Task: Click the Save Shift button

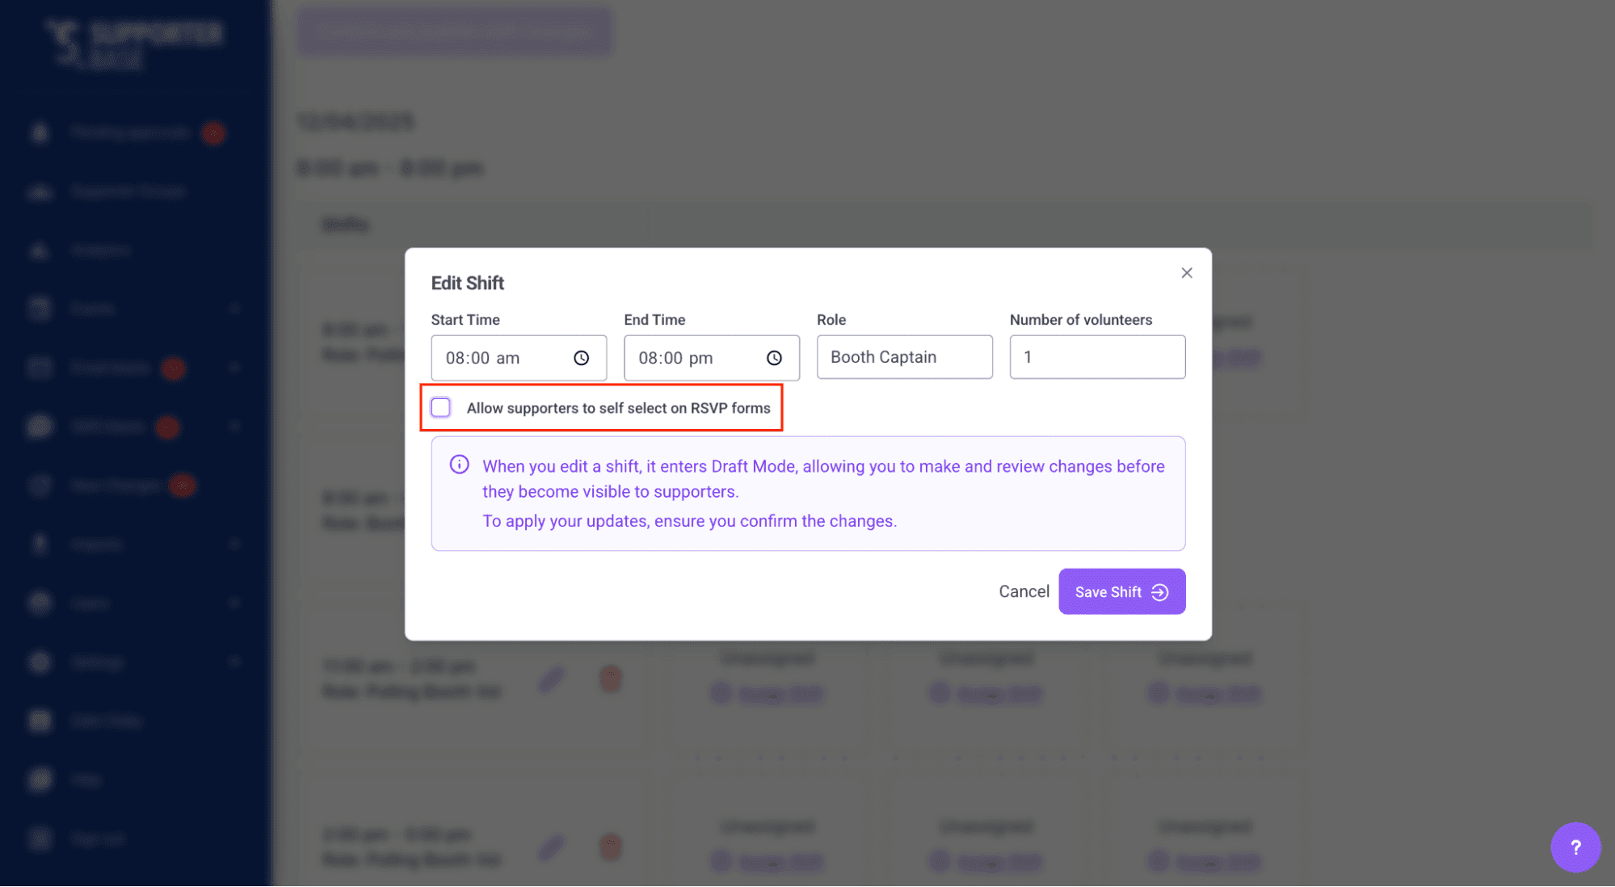Action: coord(1121,591)
